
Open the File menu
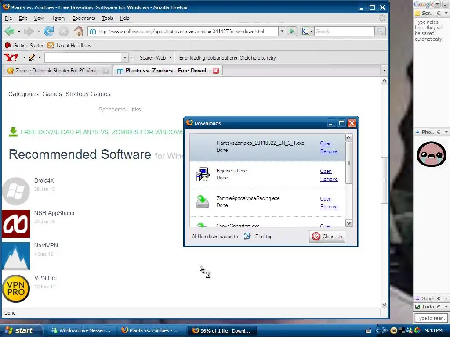click(x=8, y=18)
